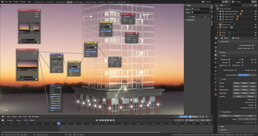258x136 pixels.
Task: Open the Modifiers wrench properties tab
Action: (215, 71)
